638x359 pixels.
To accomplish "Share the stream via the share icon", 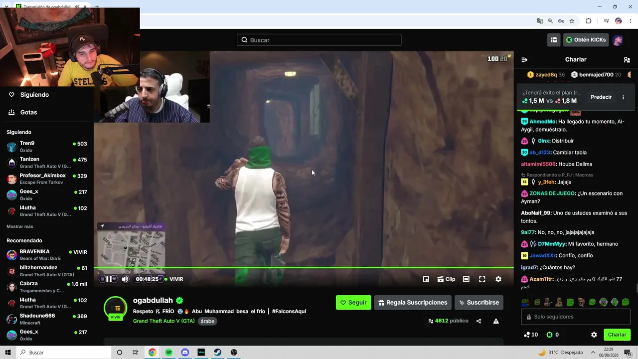I will (479, 321).
